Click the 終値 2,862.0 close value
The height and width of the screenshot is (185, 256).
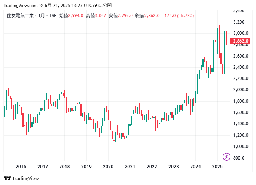click(x=147, y=16)
